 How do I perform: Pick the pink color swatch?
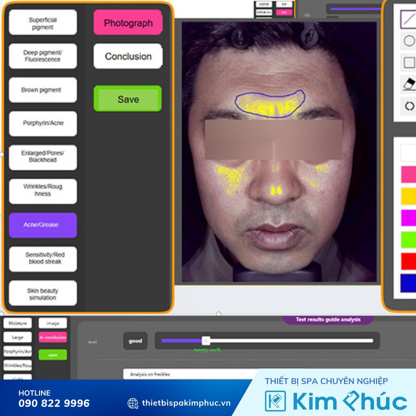[x=408, y=174]
